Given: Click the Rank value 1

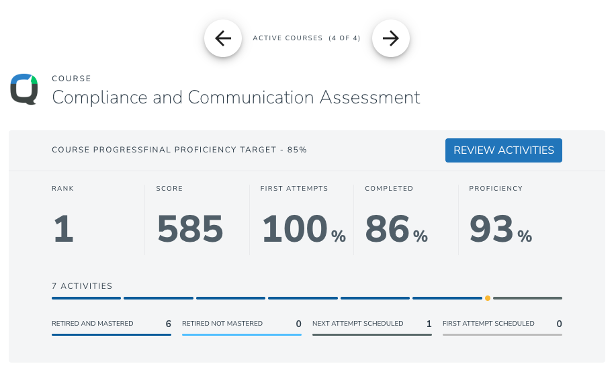Looking at the screenshot, I should 63,228.
